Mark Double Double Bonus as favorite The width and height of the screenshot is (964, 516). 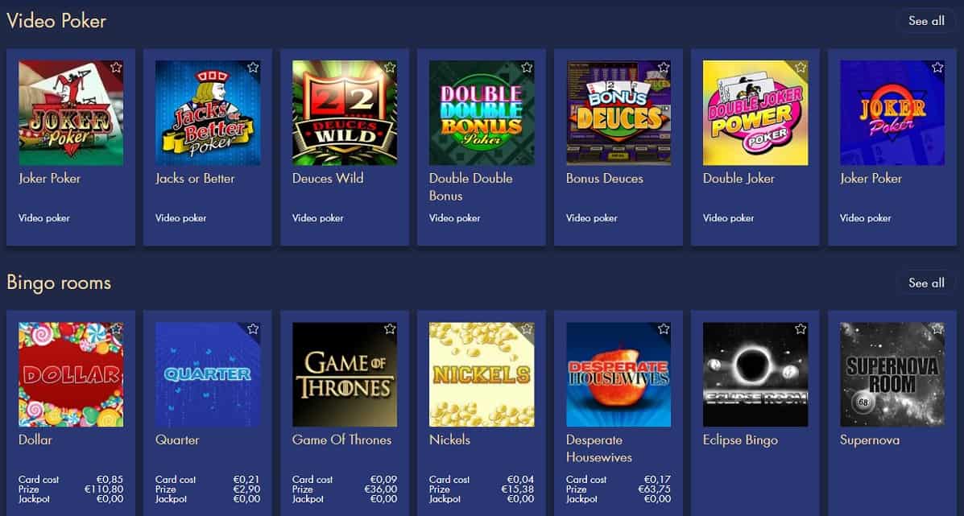coord(527,68)
